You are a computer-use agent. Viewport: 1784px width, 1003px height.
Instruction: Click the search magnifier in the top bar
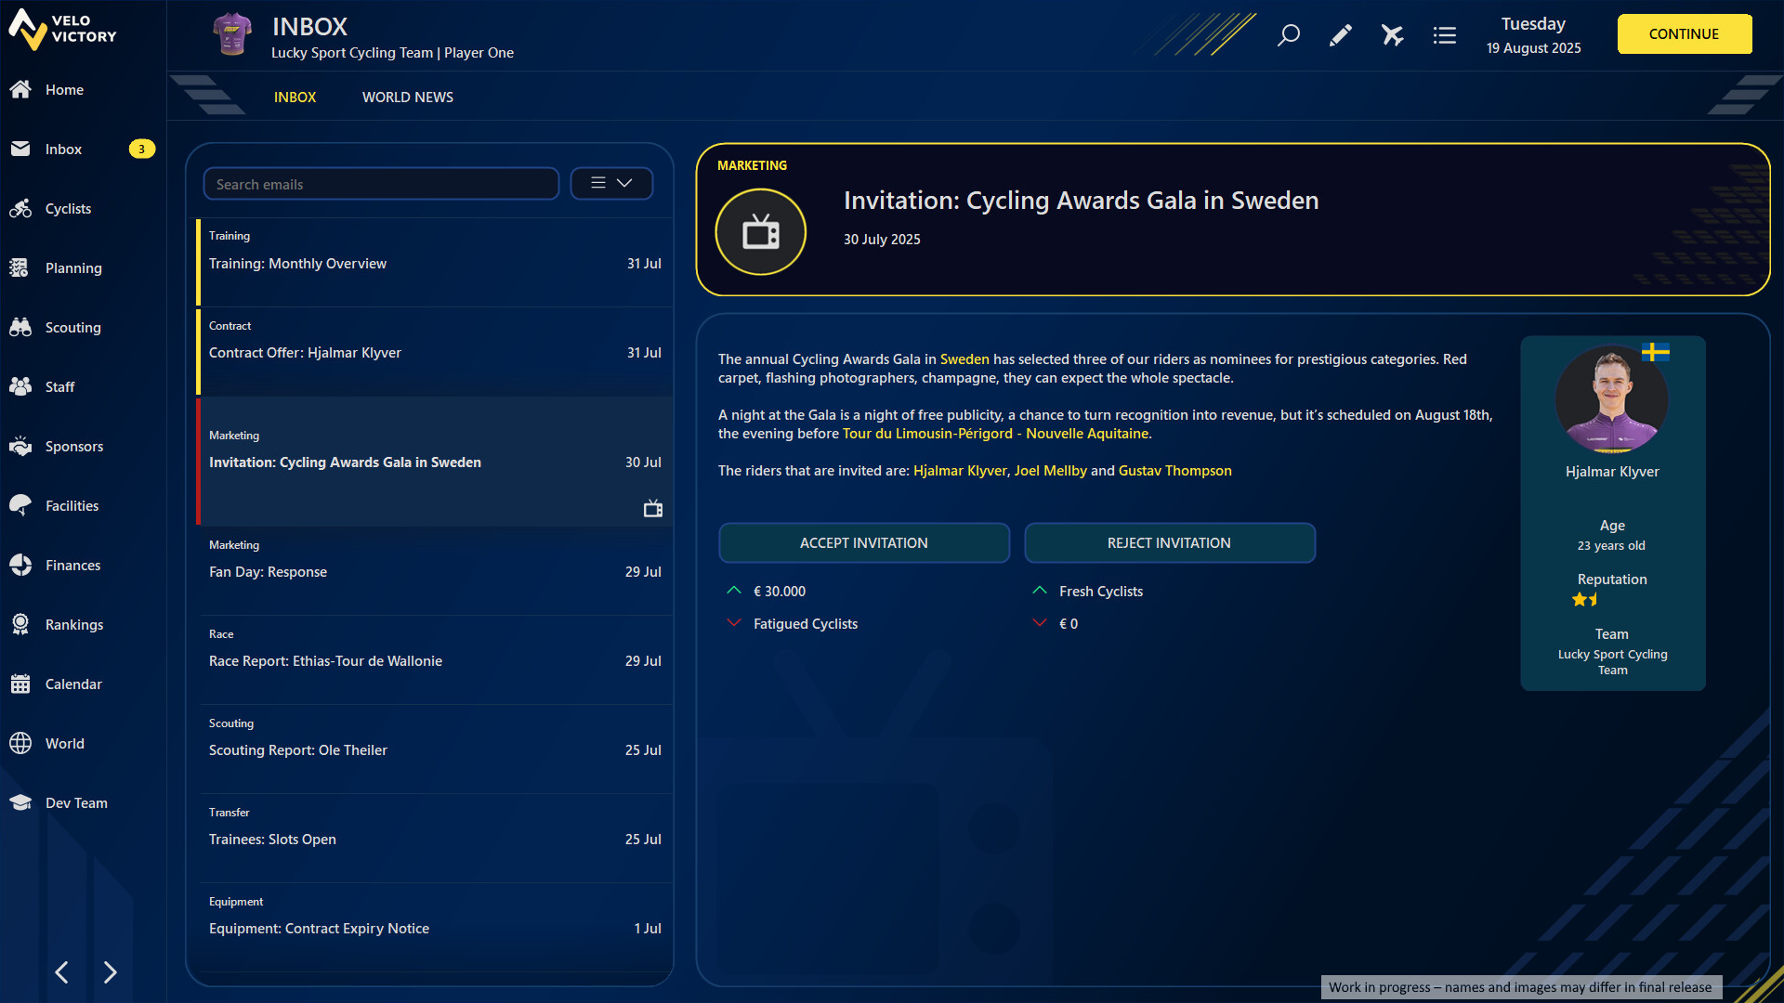pos(1289,35)
